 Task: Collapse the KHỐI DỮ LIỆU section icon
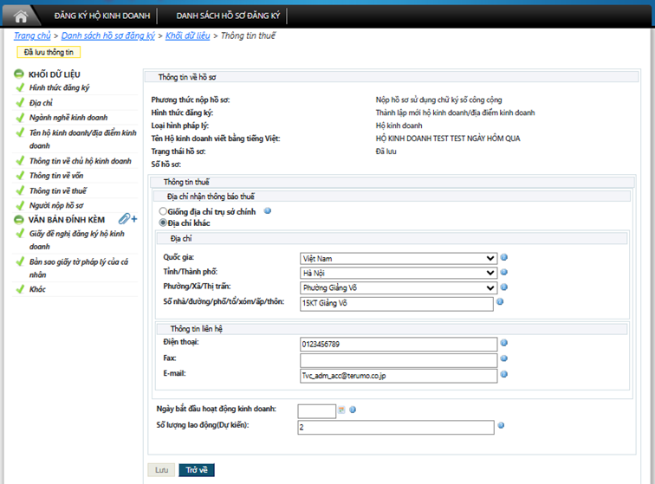coord(19,74)
